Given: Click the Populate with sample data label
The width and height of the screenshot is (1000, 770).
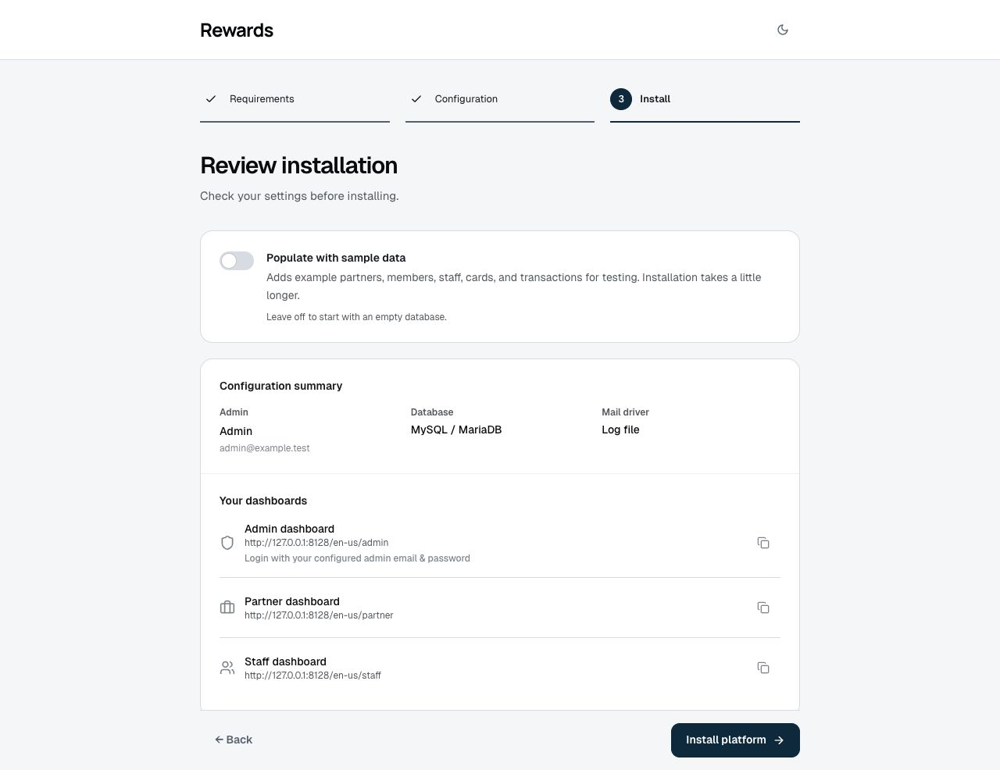Looking at the screenshot, I should coord(336,258).
